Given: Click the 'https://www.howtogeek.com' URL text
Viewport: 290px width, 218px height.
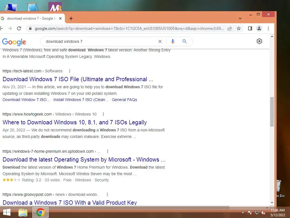Looking at the screenshot, I should point(27,114).
